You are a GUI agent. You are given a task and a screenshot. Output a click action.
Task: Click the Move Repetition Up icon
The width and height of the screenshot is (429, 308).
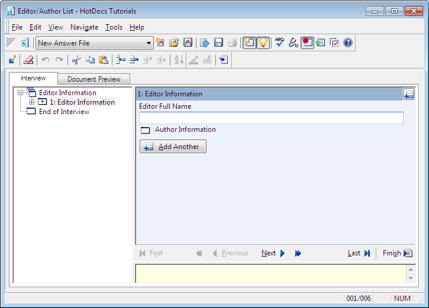(x=147, y=60)
